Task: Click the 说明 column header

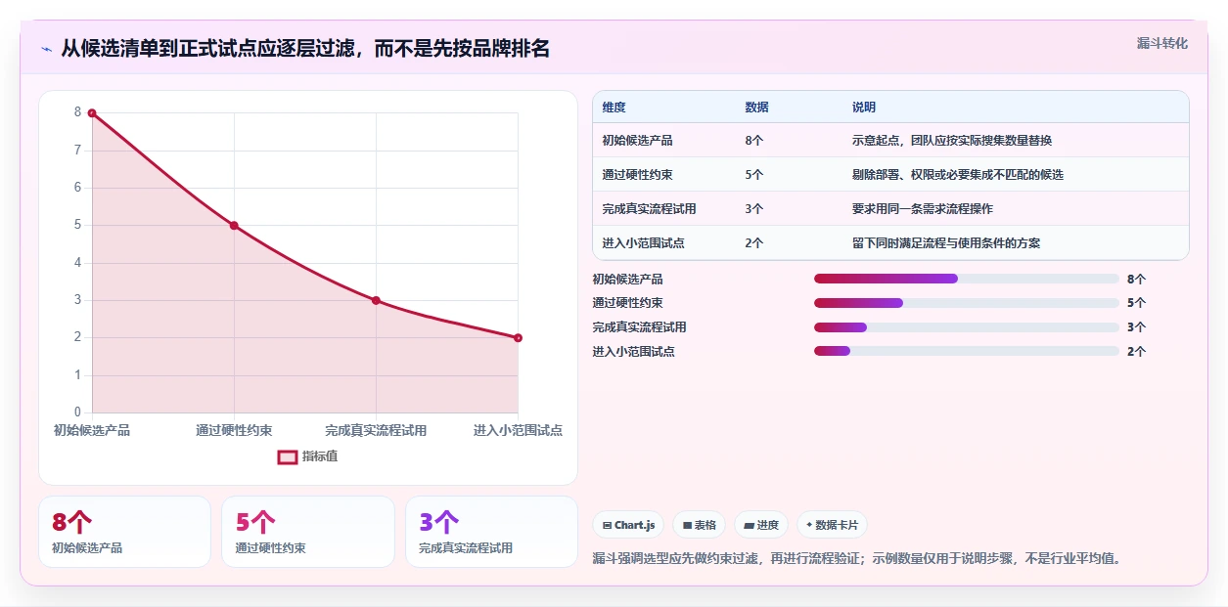Action: tap(864, 108)
